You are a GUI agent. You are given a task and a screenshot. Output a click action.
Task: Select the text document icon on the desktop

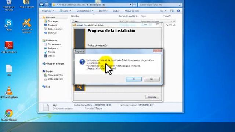pos(9,70)
